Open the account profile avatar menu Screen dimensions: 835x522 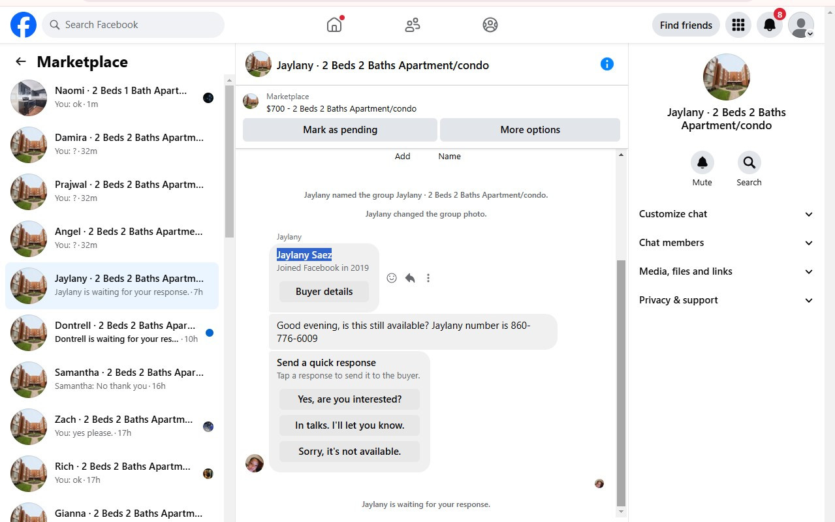800,25
